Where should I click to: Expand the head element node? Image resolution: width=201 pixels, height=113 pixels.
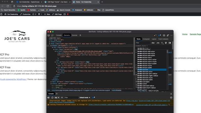(x=50, y=42)
